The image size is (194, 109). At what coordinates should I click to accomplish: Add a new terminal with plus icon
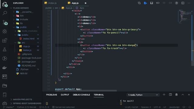[164, 95]
